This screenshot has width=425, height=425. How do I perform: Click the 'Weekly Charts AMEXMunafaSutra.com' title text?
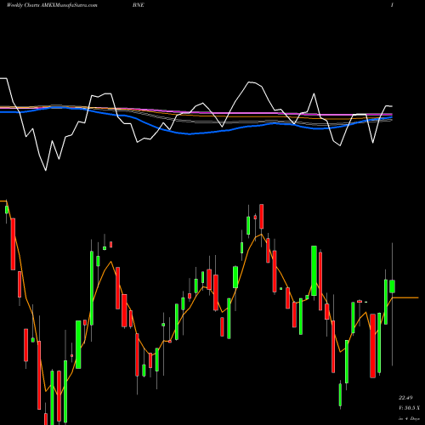click(x=52, y=5)
